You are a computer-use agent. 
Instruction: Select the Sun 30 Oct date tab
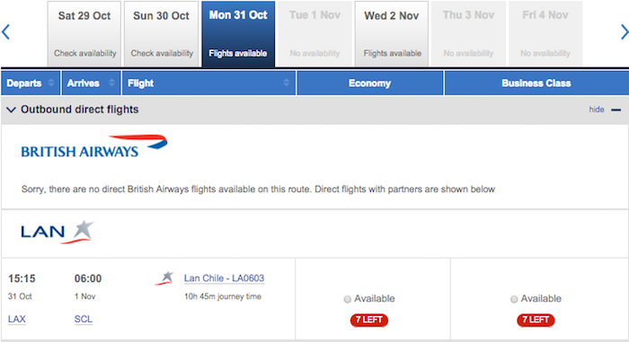tap(161, 34)
